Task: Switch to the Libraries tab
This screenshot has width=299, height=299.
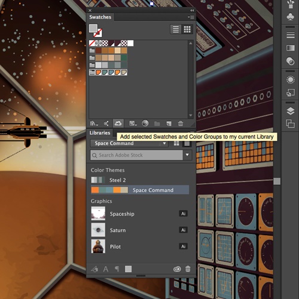Action: pyautogui.click(x=100, y=133)
